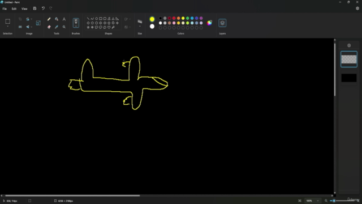Select the Eraser tool
362x204 pixels.
49,27
